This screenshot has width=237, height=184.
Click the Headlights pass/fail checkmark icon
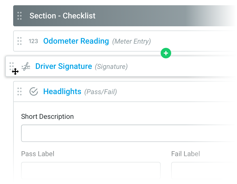34,91
